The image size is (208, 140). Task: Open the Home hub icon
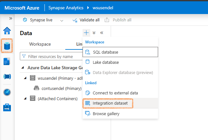point(7,31)
